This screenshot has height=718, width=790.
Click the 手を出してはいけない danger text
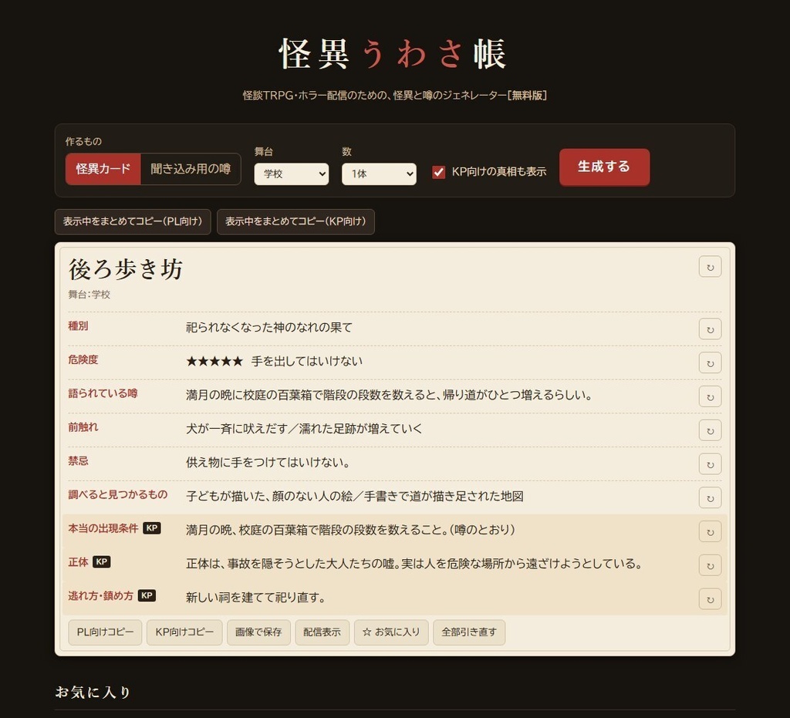point(307,362)
